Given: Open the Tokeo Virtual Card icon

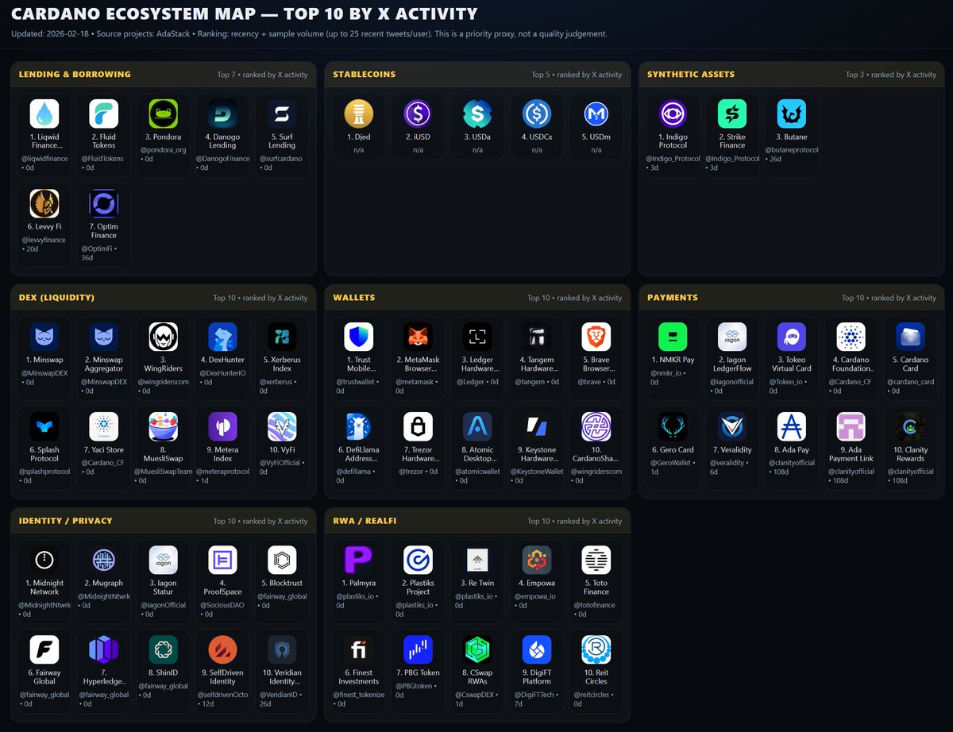Looking at the screenshot, I should (x=792, y=337).
